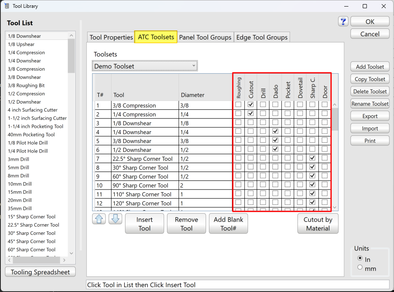394x292 pixels.
Task: Open the Demo Toolset dropdown
Action: pos(145,66)
